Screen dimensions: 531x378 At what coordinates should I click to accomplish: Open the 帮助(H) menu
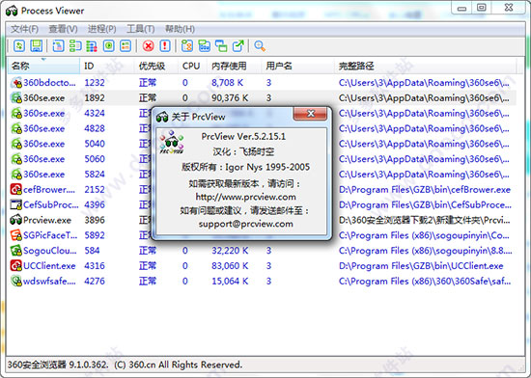tap(180, 29)
